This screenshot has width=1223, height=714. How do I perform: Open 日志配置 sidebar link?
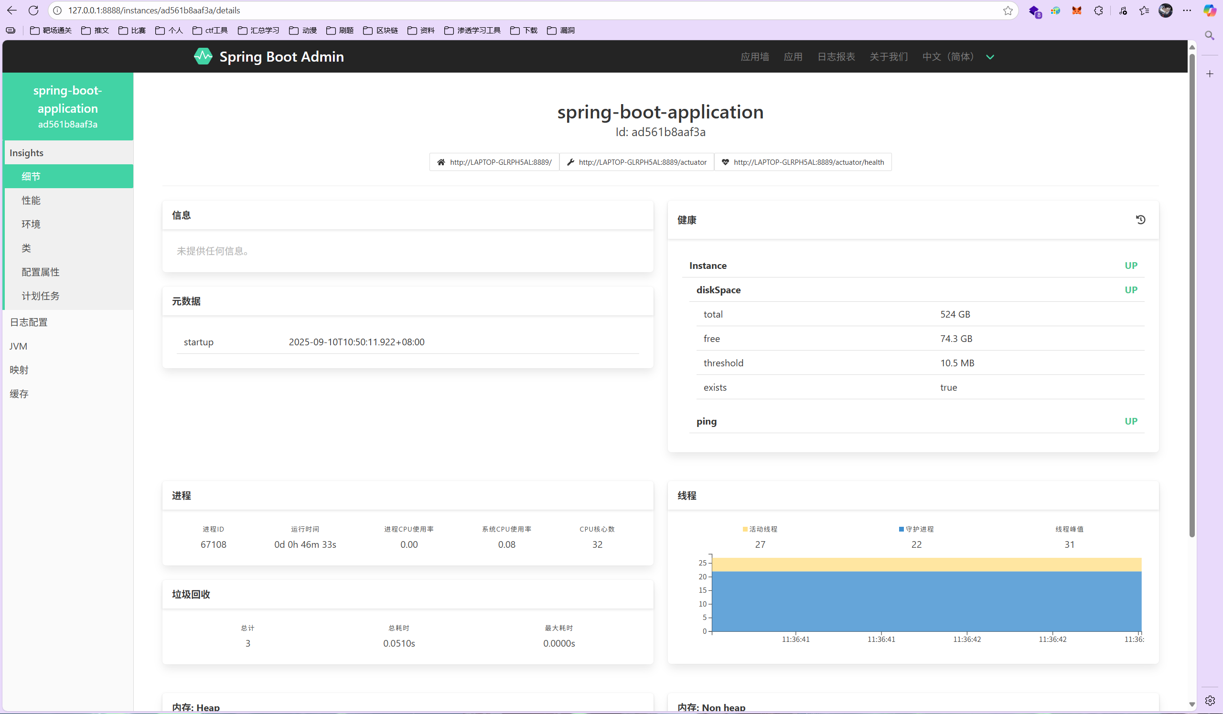pyautogui.click(x=29, y=322)
